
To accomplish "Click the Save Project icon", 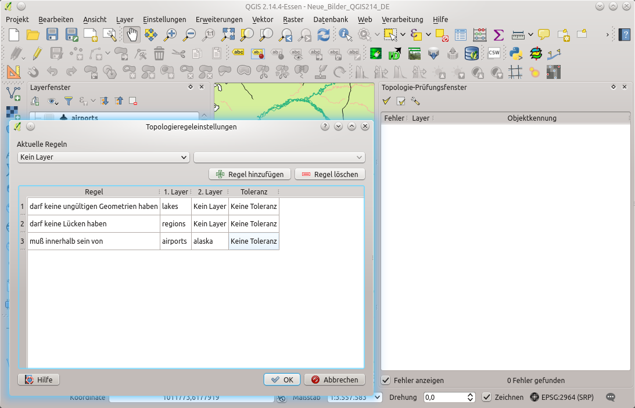I will click(52, 35).
